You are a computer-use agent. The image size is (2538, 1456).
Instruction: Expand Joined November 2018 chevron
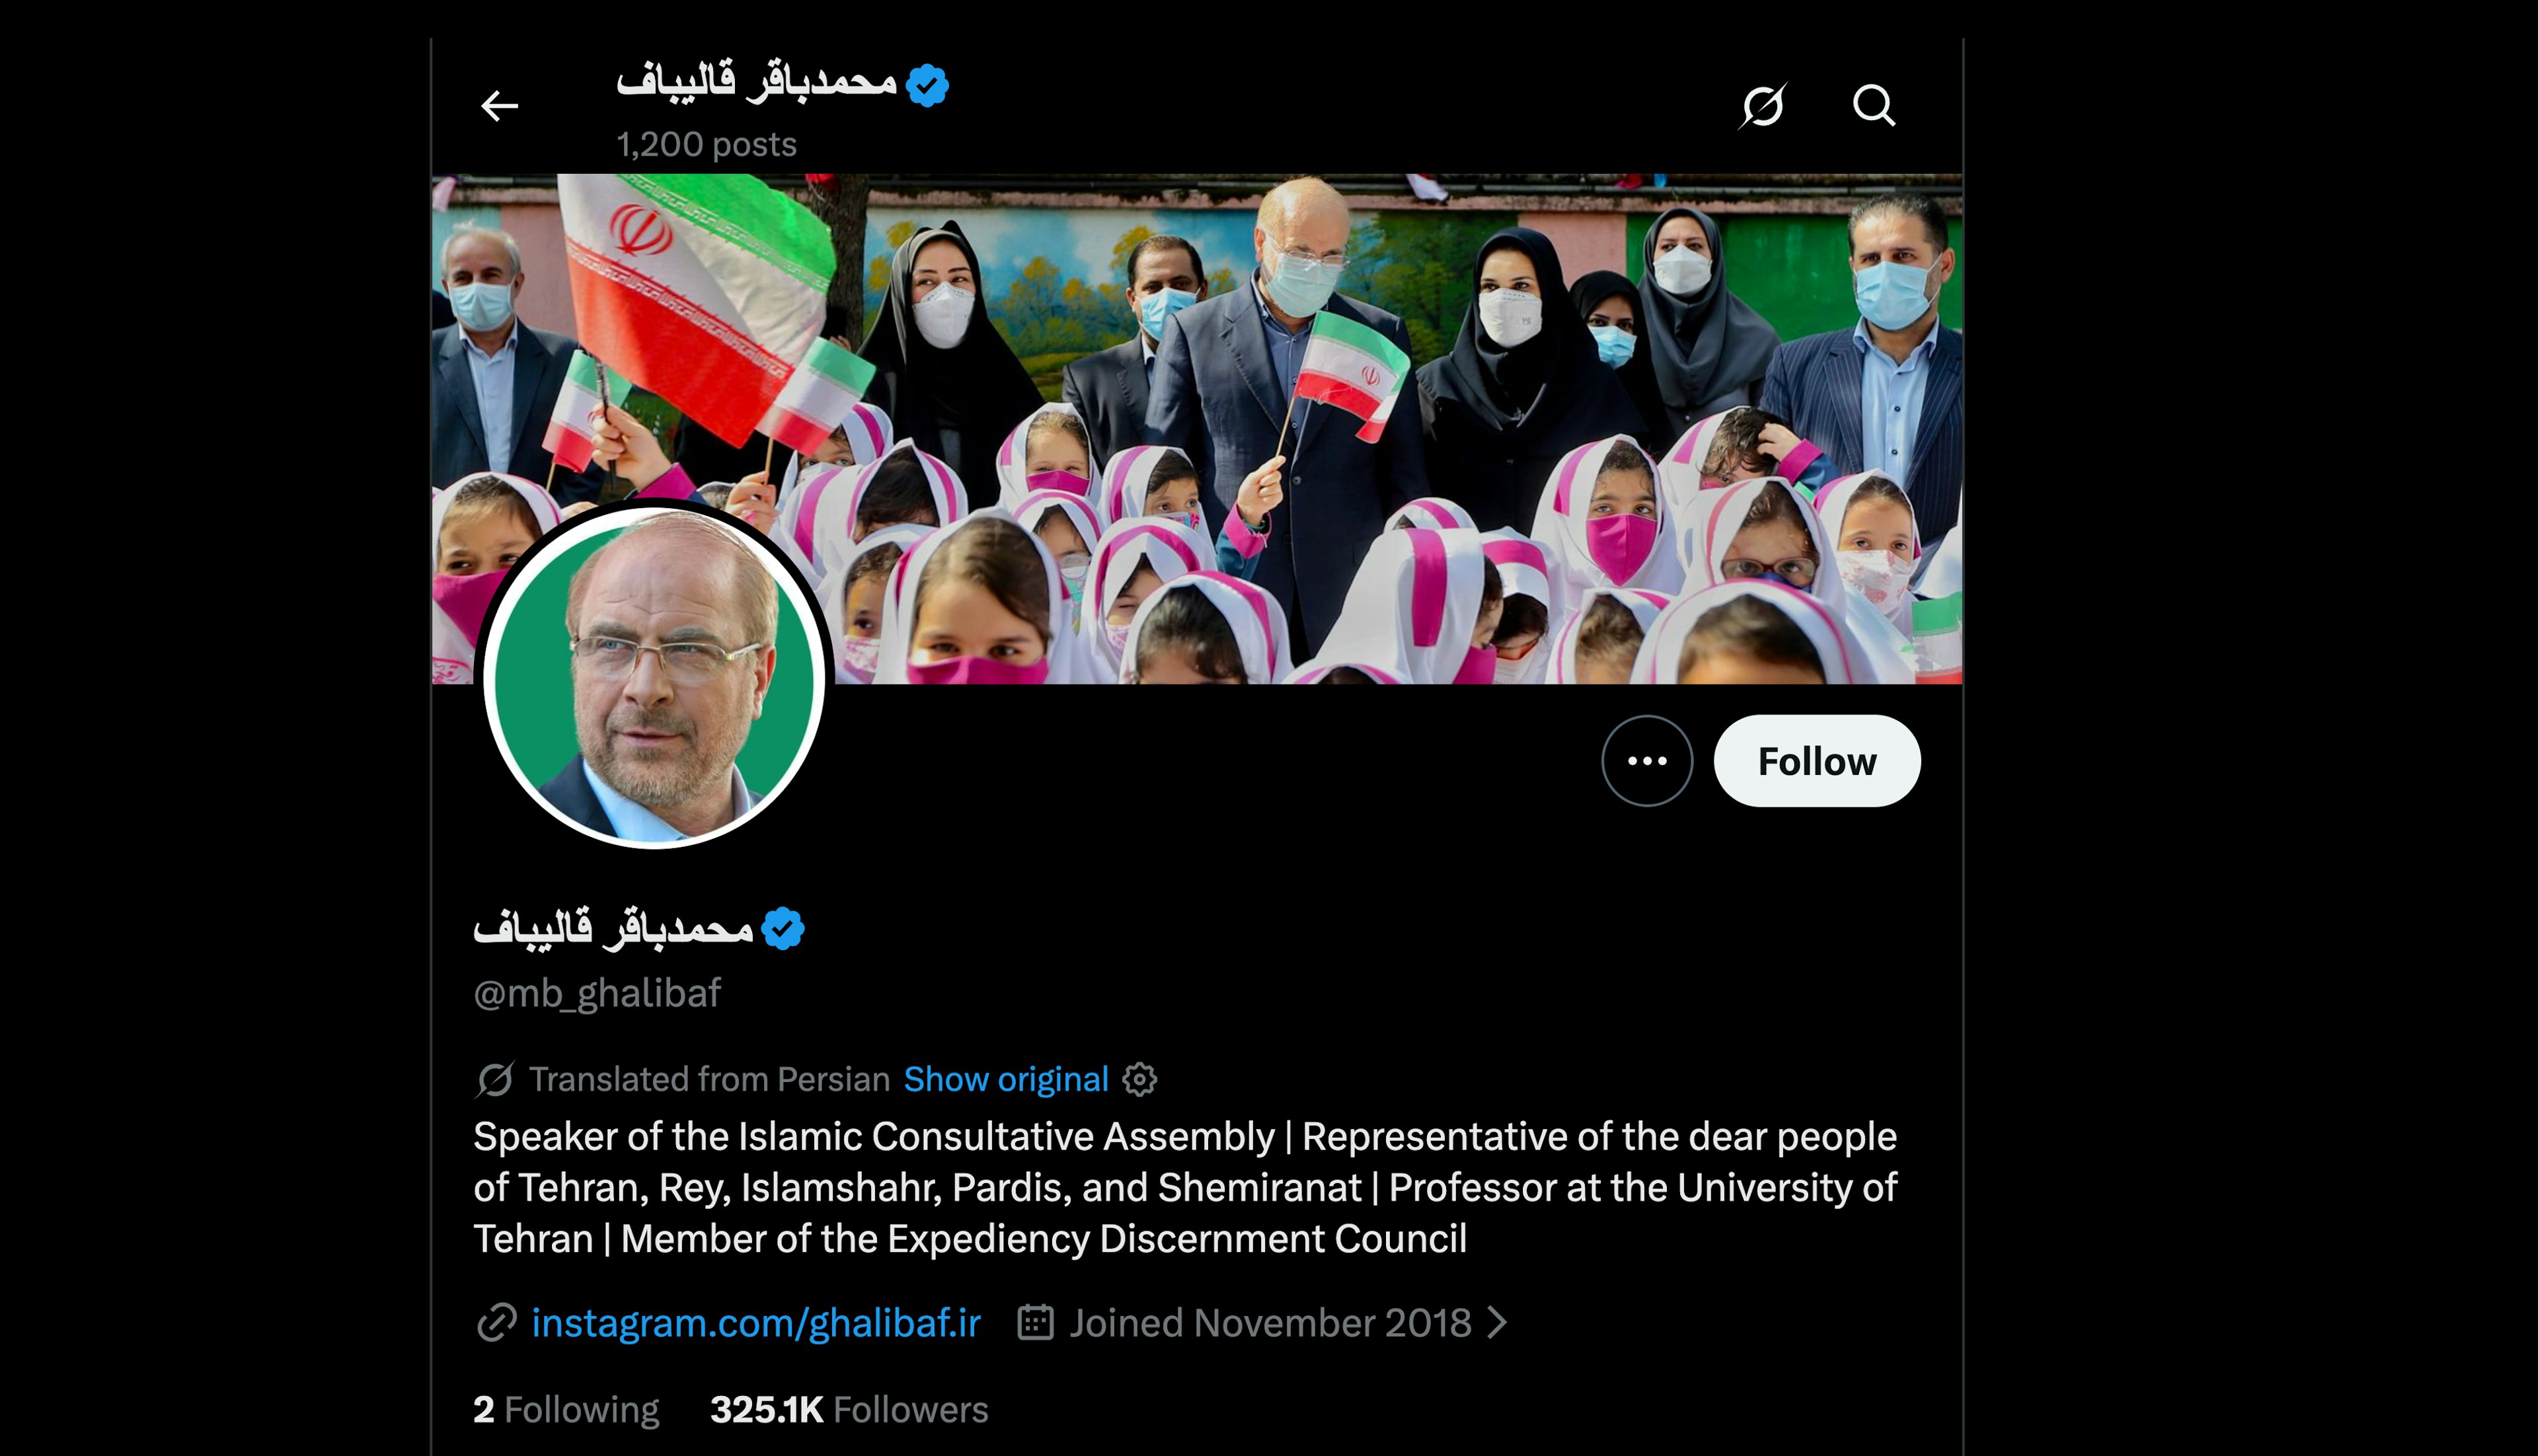tap(1498, 1322)
